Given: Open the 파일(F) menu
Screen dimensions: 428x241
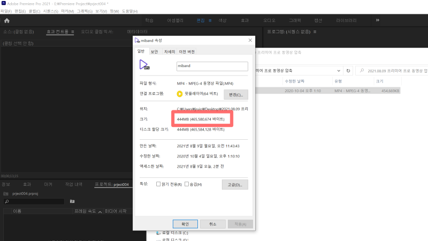Looking at the screenshot, I should tap(6, 11).
